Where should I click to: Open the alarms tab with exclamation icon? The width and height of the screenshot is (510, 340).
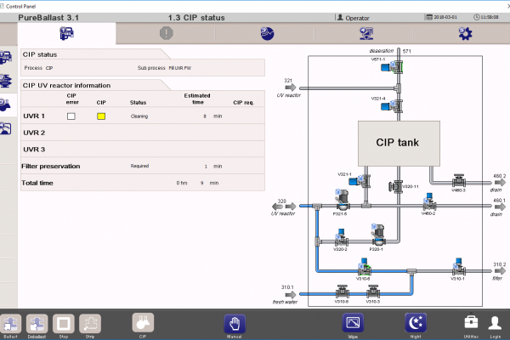tap(167, 33)
